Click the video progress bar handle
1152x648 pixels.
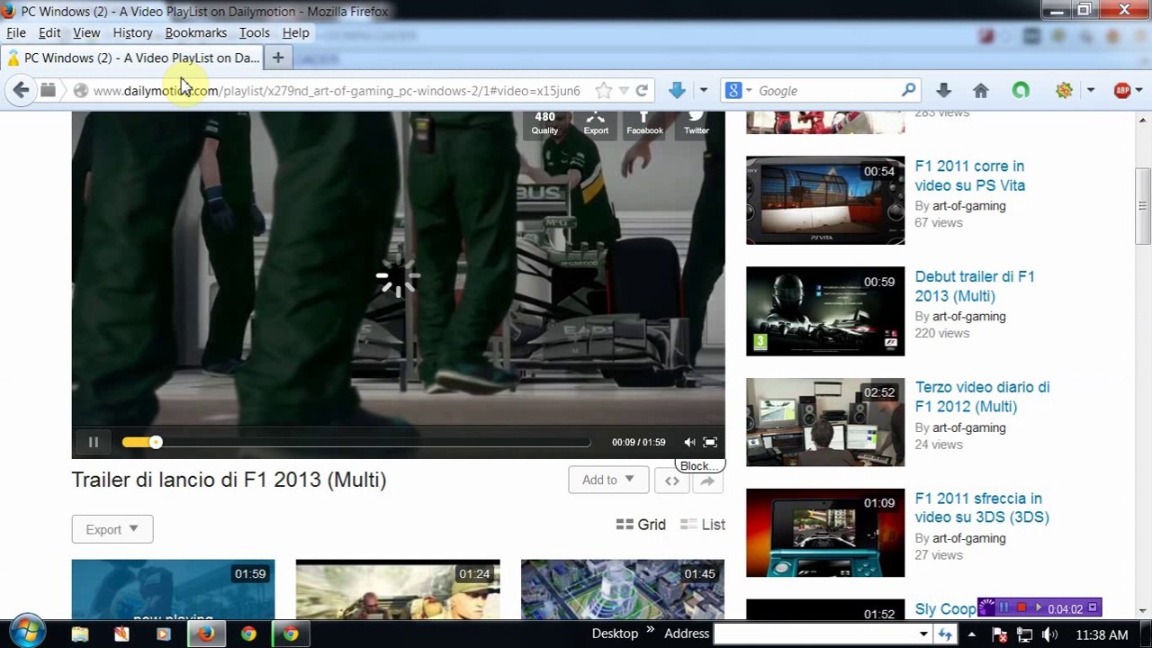[x=156, y=442]
